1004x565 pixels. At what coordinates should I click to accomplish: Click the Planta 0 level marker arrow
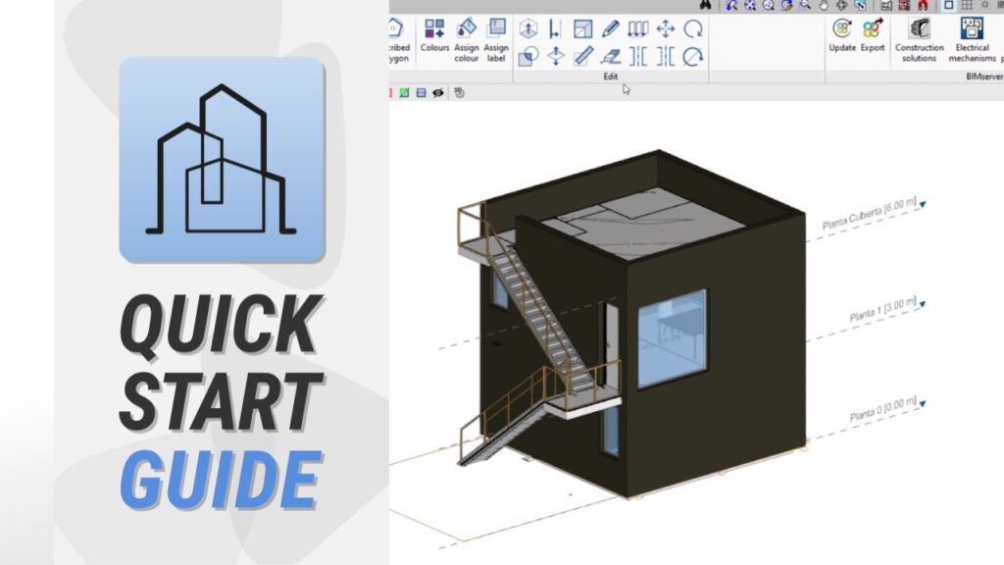point(923,402)
